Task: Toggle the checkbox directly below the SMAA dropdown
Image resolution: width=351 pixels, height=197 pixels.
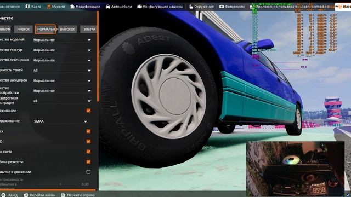Action: pyautogui.click(x=88, y=131)
